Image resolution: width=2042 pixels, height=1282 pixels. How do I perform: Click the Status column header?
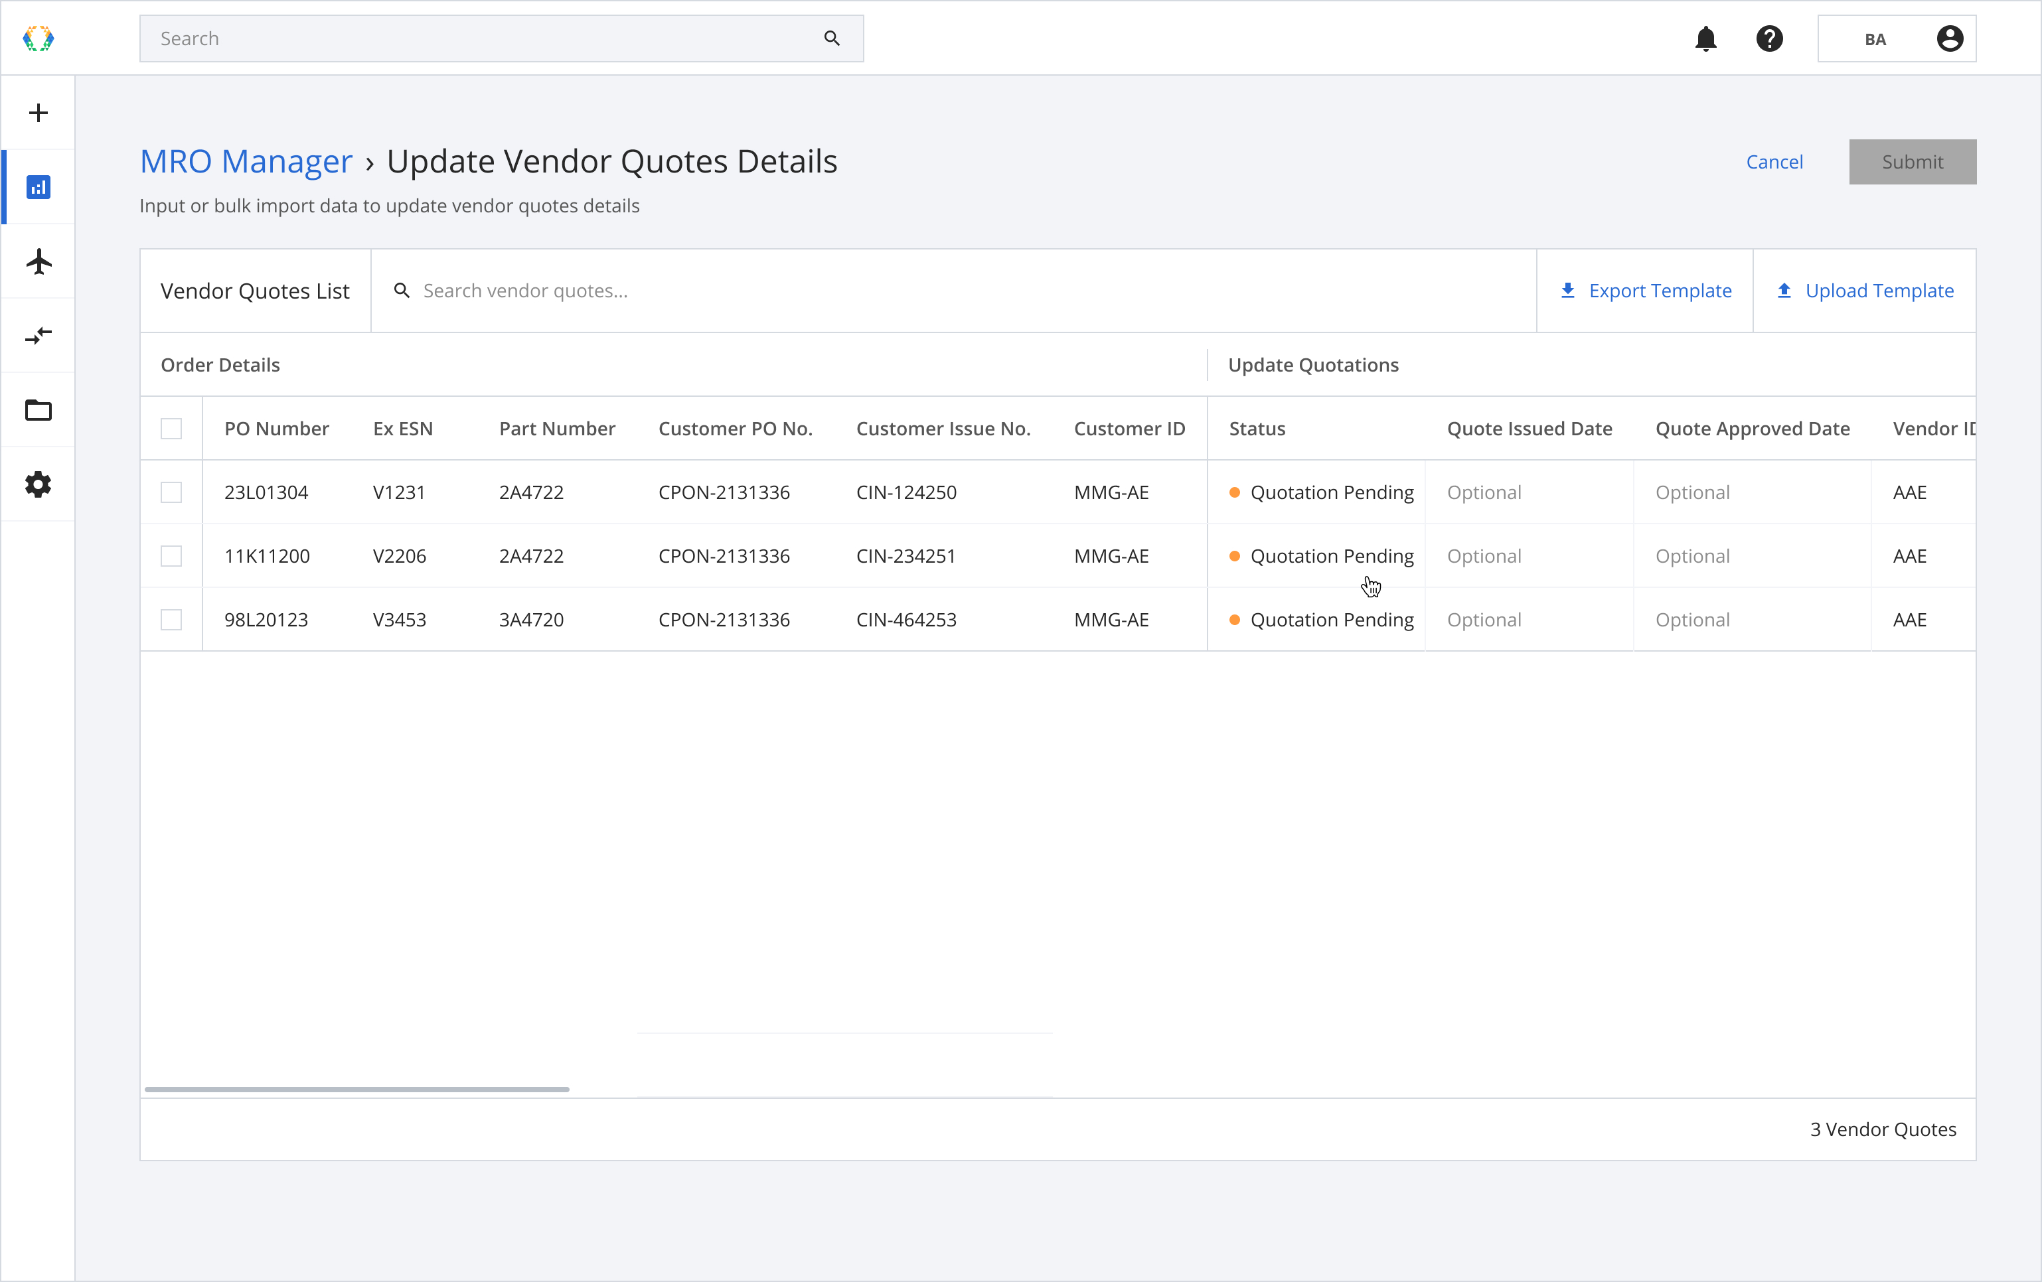pyautogui.click(x=1257, y=429)
